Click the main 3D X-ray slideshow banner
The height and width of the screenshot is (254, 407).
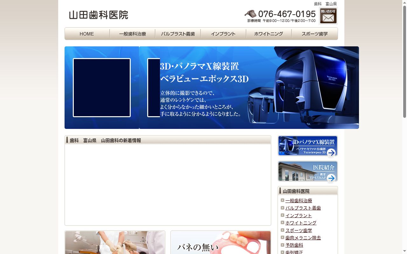249,88
